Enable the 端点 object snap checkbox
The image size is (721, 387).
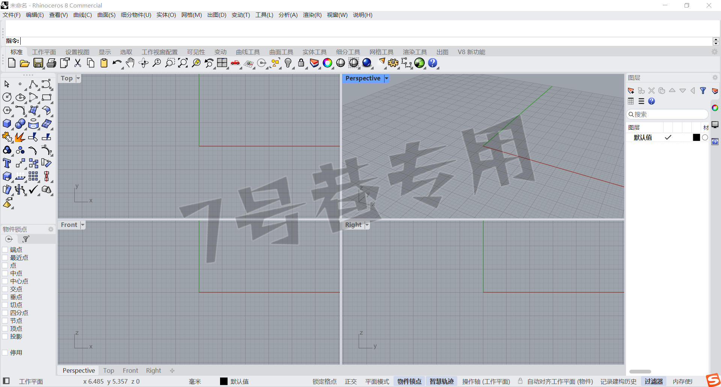(5, 249)
